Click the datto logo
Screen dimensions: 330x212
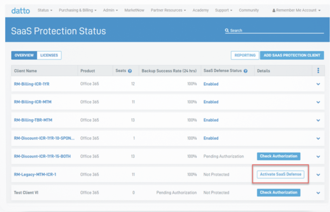pyautogui.click(x=21, y=11)
